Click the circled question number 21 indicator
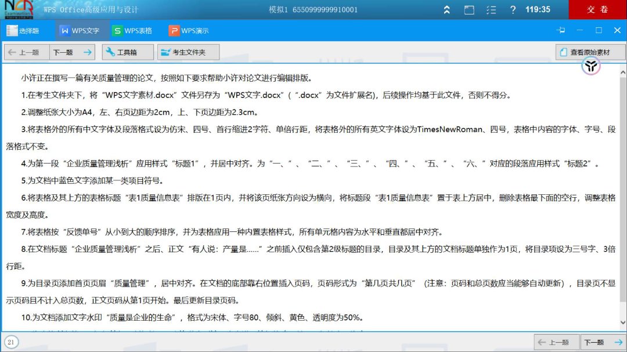The height and width of the screenshot is (352, 627). (x=12, y=342)
